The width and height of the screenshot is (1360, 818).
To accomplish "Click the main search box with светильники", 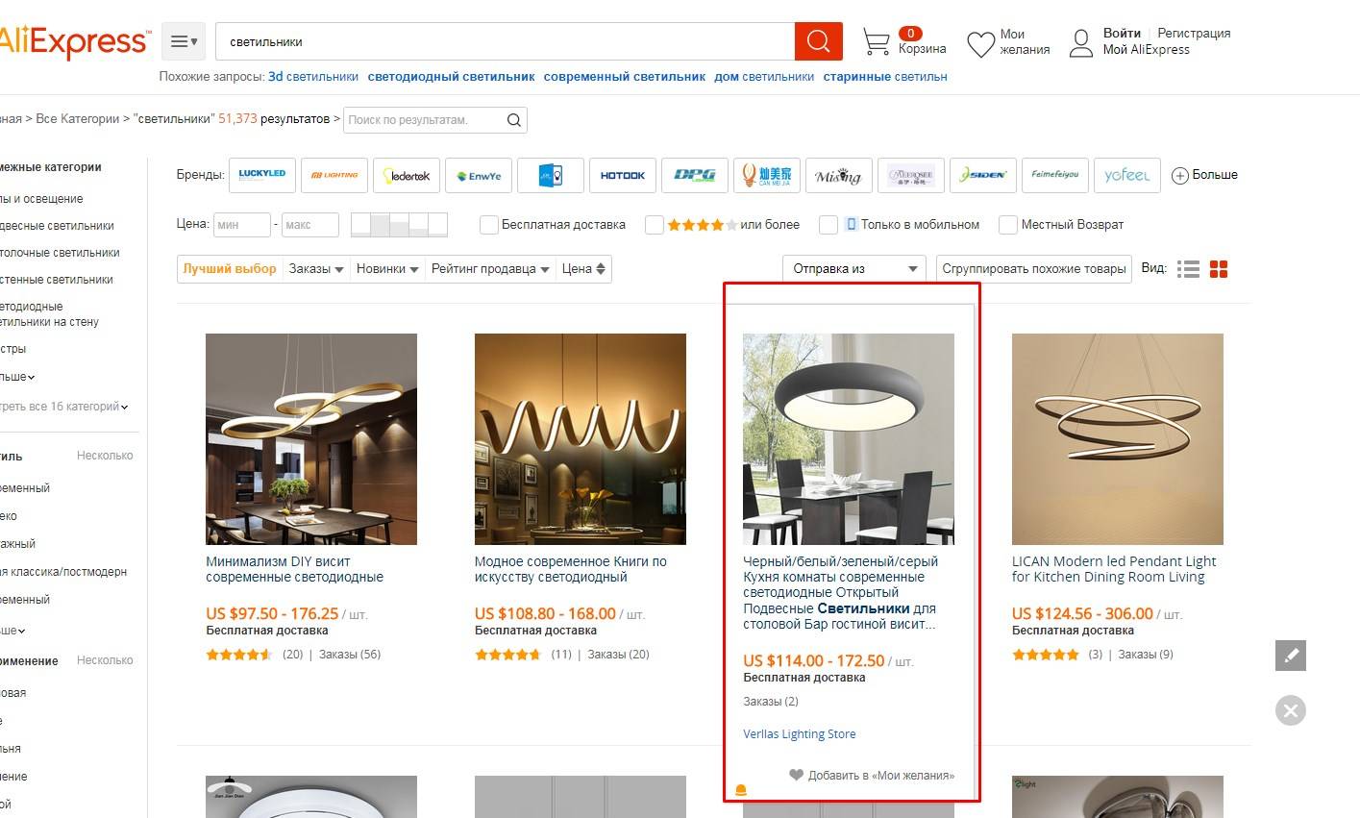I will 506,41.
